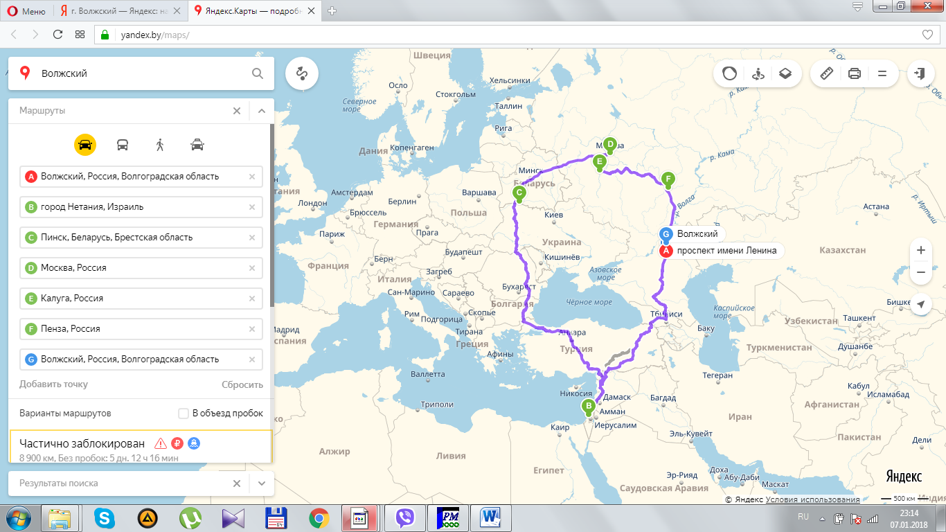Click 'Сбросить' to reset the route
Screen dimensions: 946x532
242,384
